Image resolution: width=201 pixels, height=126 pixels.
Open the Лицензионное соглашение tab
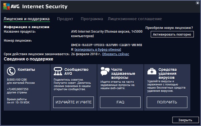[x=135, y=19]
